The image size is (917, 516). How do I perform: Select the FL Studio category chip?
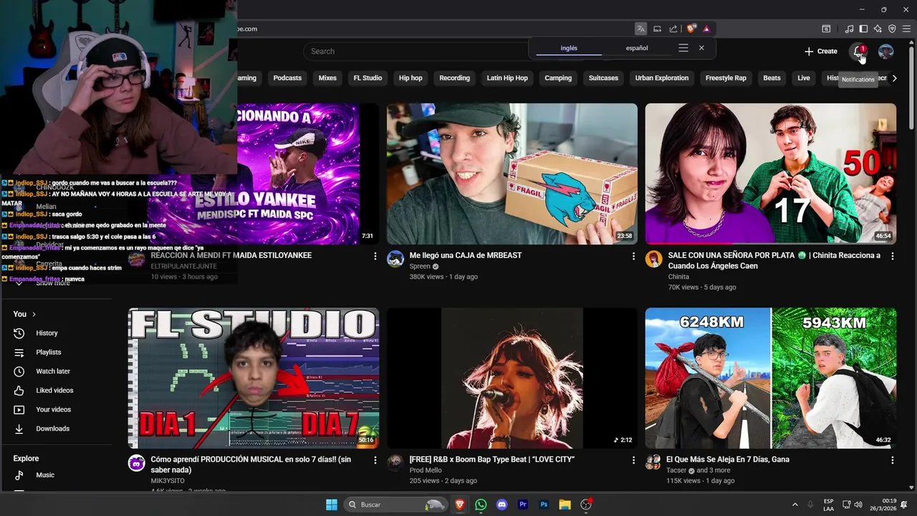coord(368,78)
